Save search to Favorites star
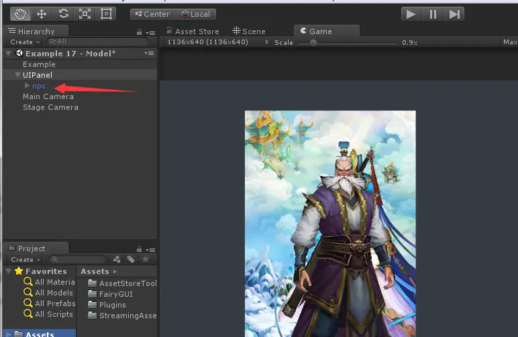 146,259
